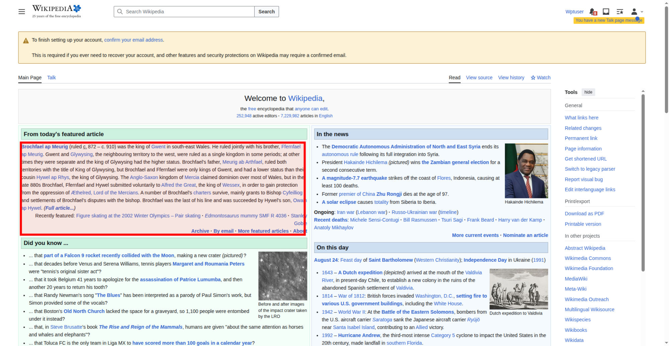Click More current events link
This screenshot has width=669, height=346.
tap(475, 235)
